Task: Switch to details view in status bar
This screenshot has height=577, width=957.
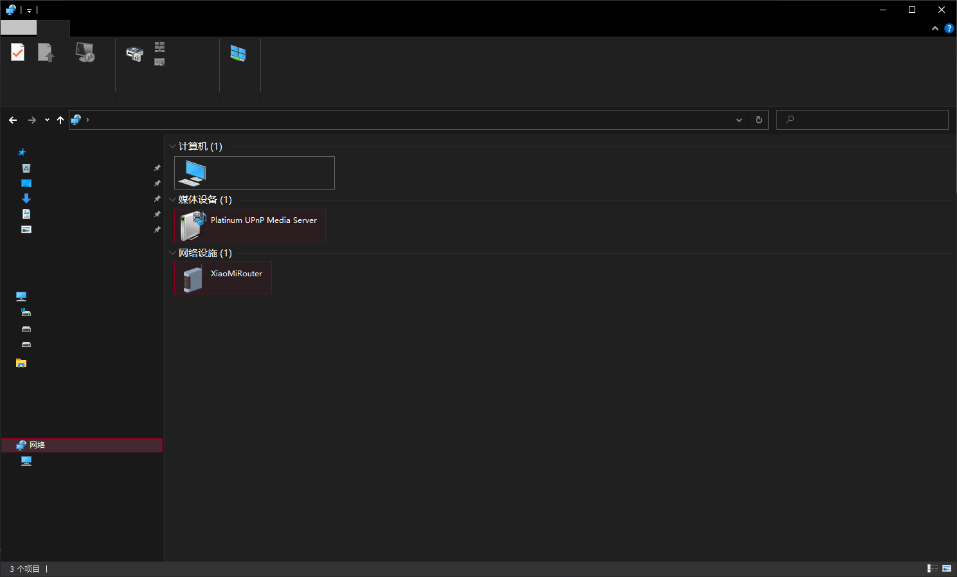Action: pos(933,569)
